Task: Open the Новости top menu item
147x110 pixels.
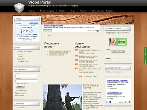Action: (62, 11)
